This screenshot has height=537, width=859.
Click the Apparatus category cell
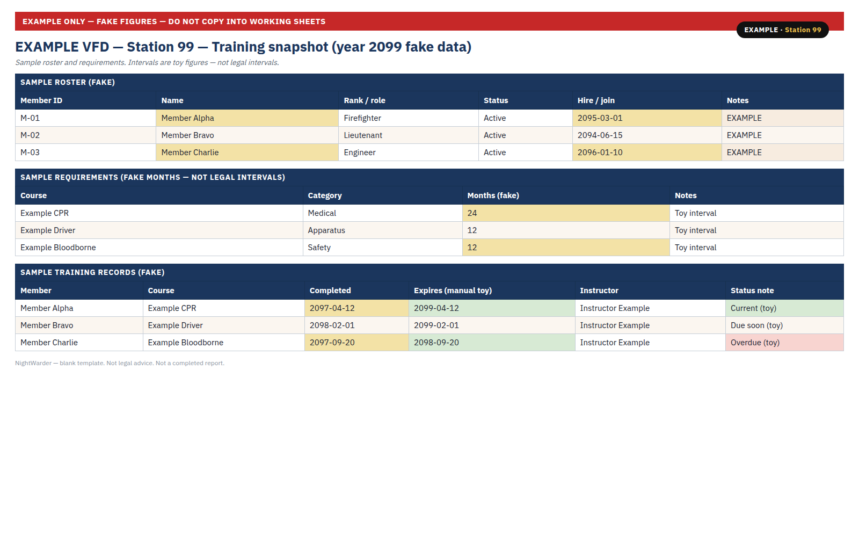click(x=382, y=230)
